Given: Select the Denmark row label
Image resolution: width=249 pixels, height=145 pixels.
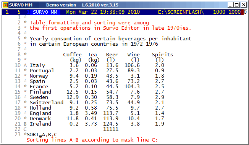Looking at the screenshot, I should tap(40, 119).
